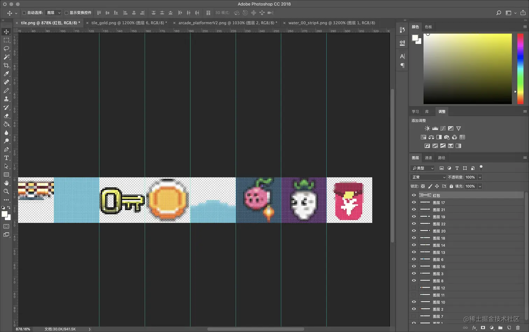Switch to the 色板 swatches tab
The height and width of the screenshot is (332, 529).
tap(428, 27)
